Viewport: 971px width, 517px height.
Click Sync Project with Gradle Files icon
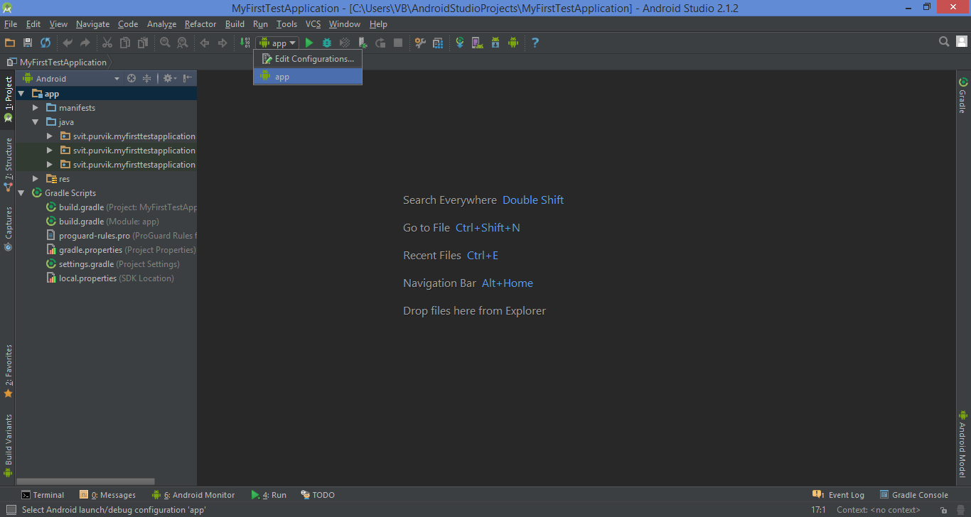[x=460, y=43]
